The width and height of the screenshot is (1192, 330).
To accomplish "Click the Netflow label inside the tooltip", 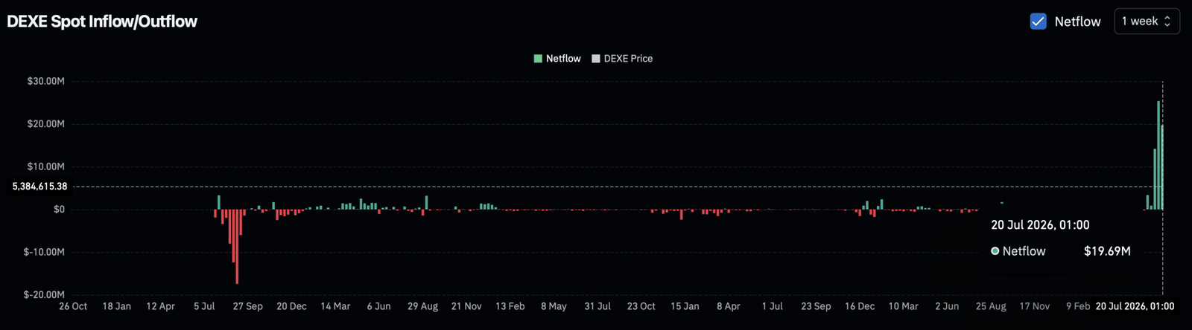I will point(1024,251).
